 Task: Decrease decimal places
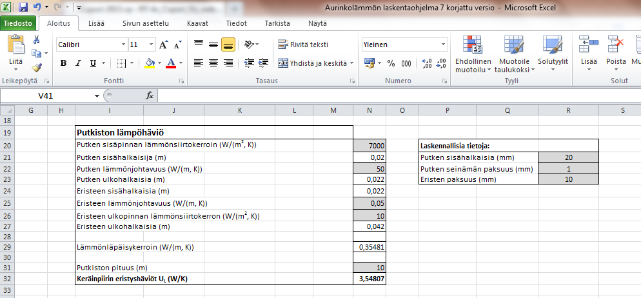point(441,63)
